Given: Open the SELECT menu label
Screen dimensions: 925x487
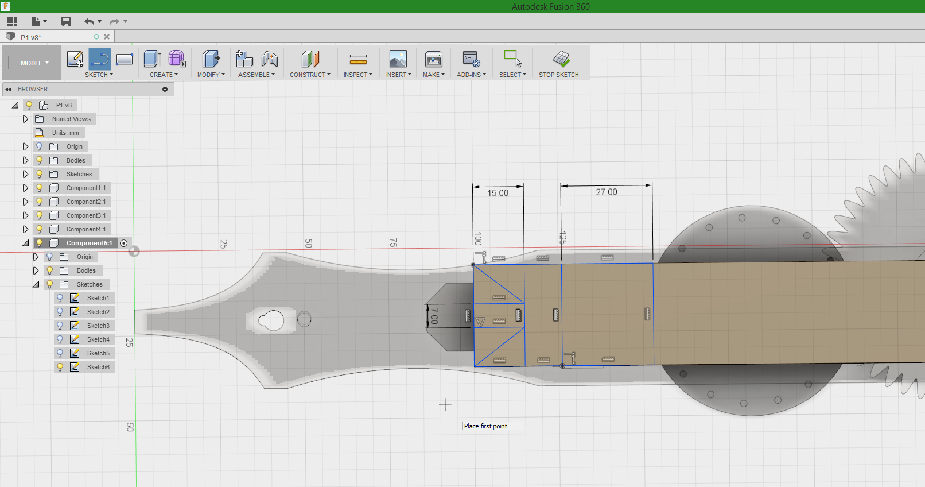Looking at the screenshot, I should click(x=512, y=75).
